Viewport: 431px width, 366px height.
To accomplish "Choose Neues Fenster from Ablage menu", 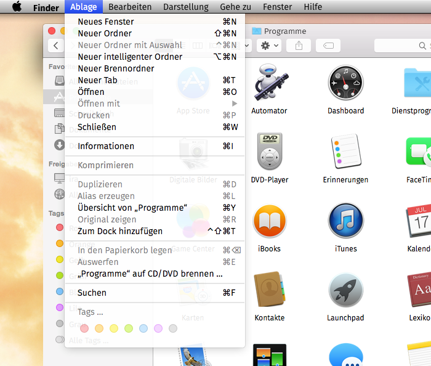I will pyautogui.click(x=155, y=22).
